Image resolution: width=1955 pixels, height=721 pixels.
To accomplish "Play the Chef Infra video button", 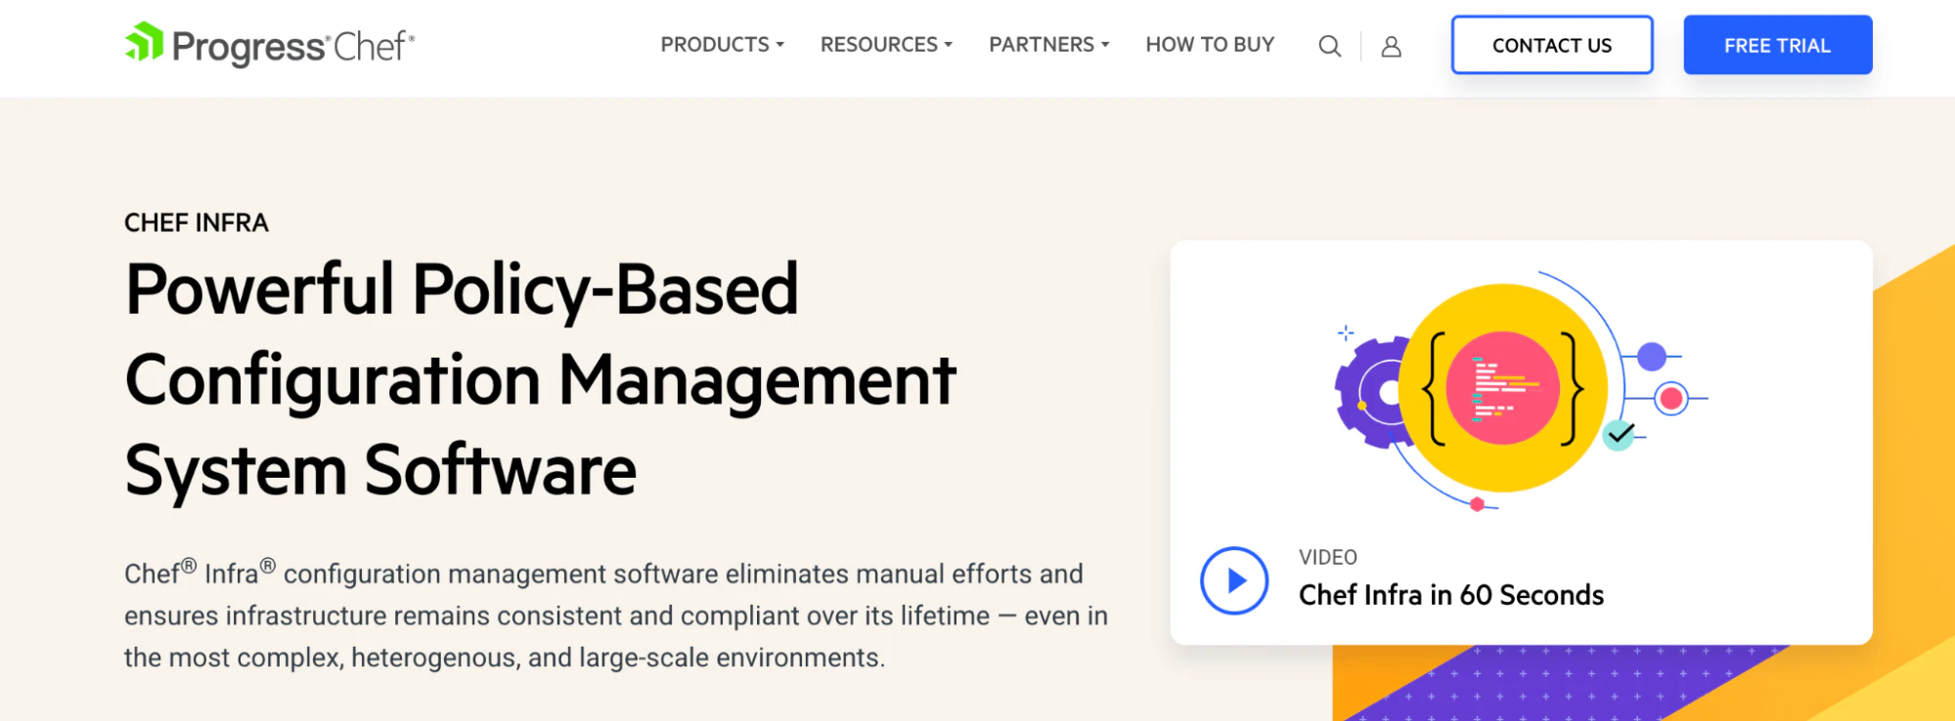I will pos(1234,580).
